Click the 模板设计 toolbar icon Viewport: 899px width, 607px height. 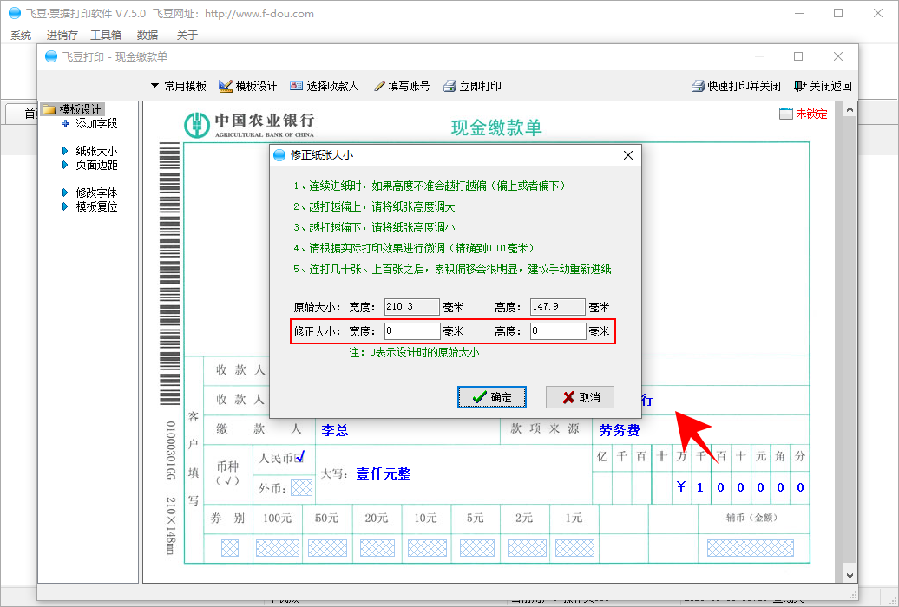(x=226, y=86)
